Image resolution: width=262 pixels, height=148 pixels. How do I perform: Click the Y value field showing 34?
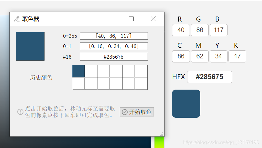[x=218, y=56]
